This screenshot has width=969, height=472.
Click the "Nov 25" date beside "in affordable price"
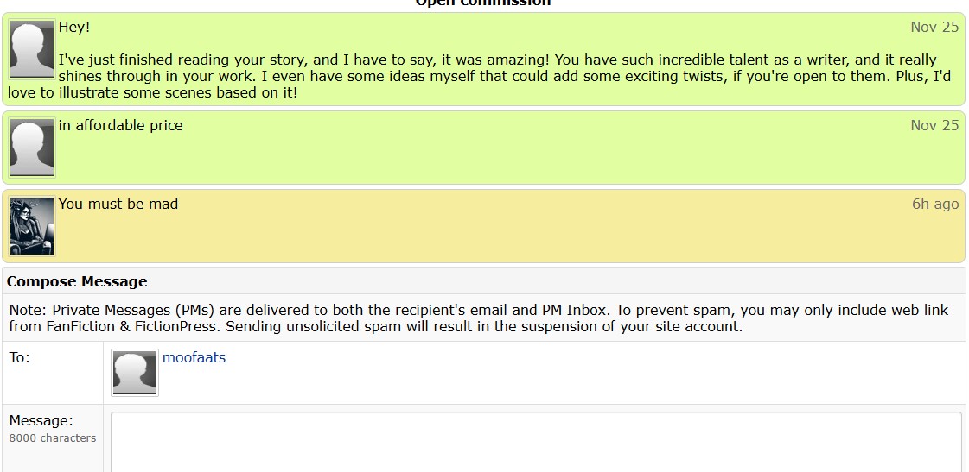[x=934, y=125]
